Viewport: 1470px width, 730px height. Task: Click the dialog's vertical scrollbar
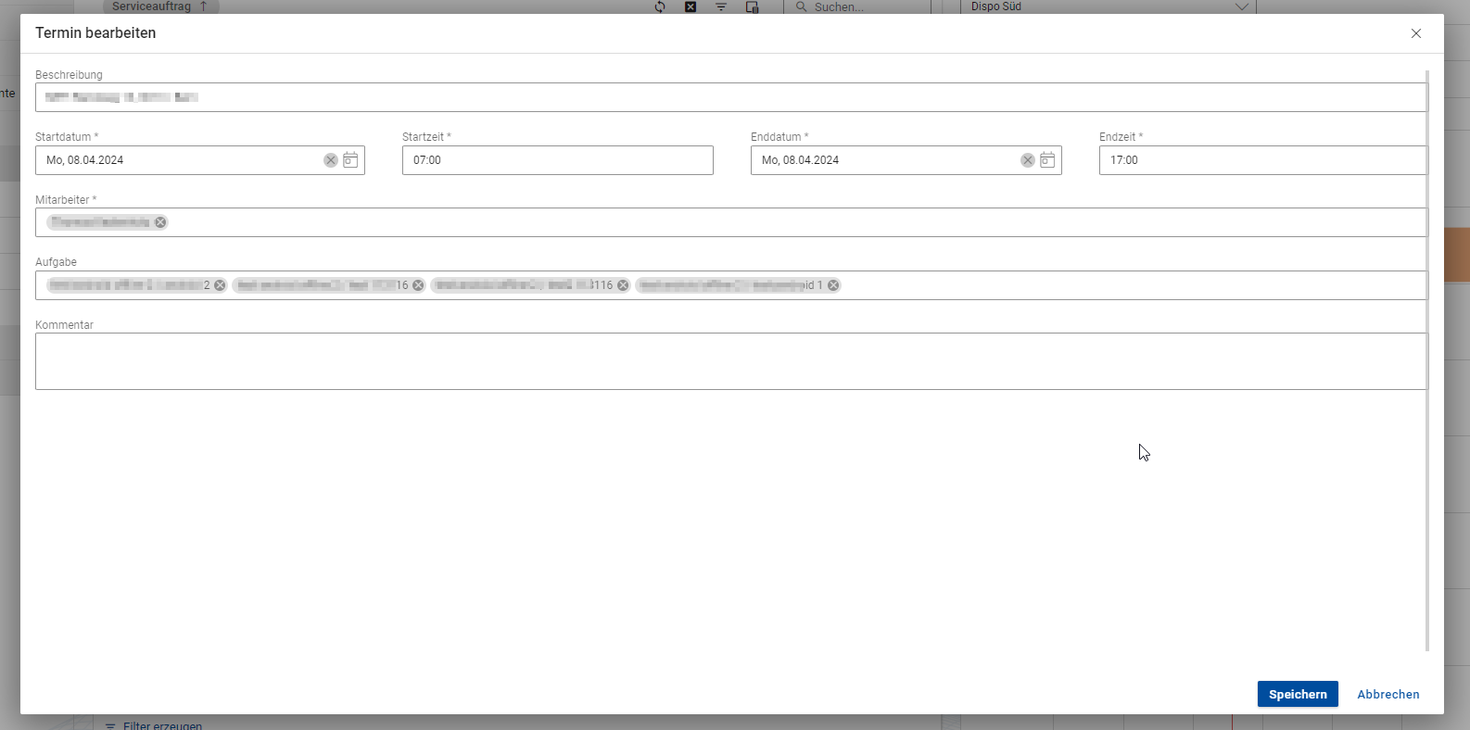1427,361
